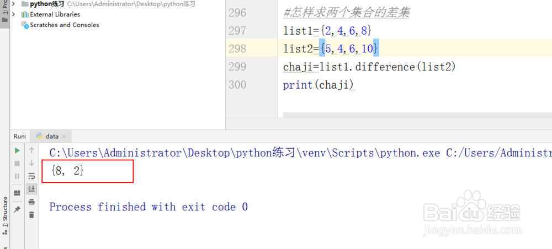Click the up arrow in the Run console toolbar

pyautogui.click(x=31, y=150)
